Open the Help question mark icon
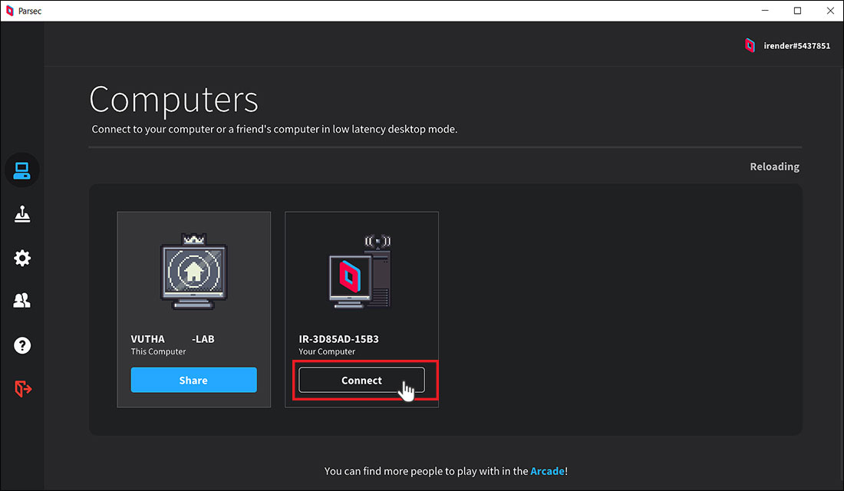844x491 pixels. (x=22, y=345)
